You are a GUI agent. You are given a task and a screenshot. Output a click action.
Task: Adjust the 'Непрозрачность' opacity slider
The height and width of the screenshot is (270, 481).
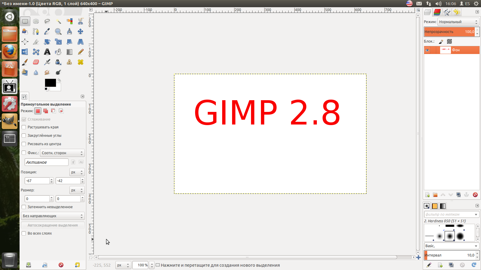pyautogui.click(x=449, y=32)
